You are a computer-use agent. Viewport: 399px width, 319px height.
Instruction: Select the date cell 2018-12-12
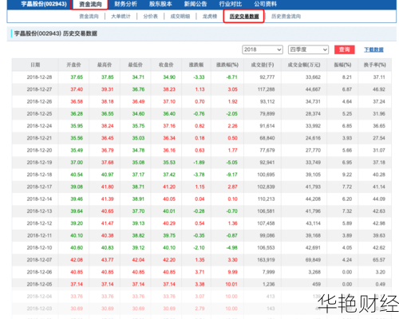pyautogui.click(x=39, y=223)
